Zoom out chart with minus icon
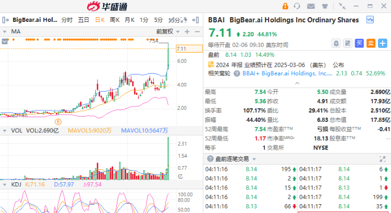Viewport: 391px width, 213px height. tap(197, 32)
